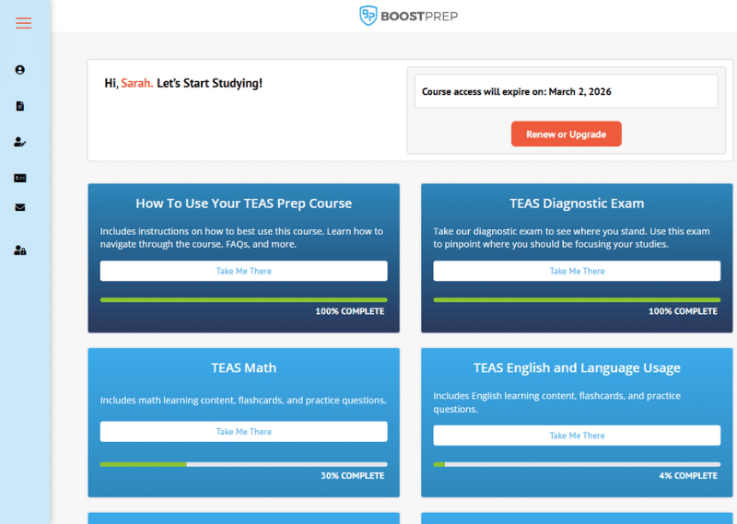The width and height of the screenshot is (737, 524).
Task: Click the 'How To Use Your TEAS Prep Course' title
Action: pyautogui.click(x=243, y=204)
